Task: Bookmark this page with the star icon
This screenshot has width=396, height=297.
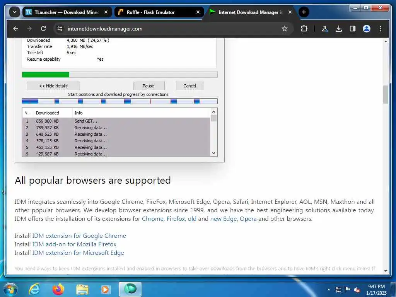Action: pos(285,29)
